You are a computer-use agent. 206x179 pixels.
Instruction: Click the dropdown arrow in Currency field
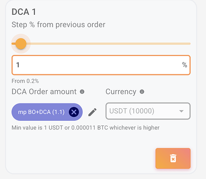point(181,111)
